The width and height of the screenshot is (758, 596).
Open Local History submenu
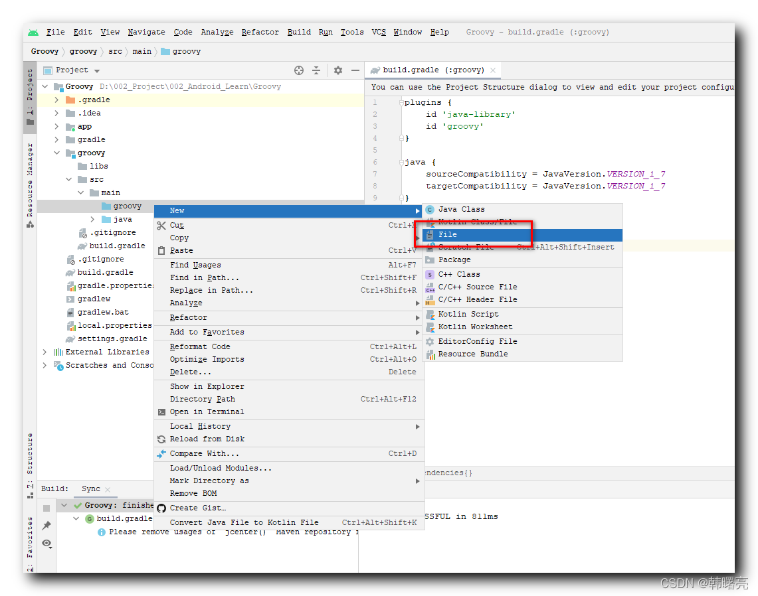coord(289,427)
